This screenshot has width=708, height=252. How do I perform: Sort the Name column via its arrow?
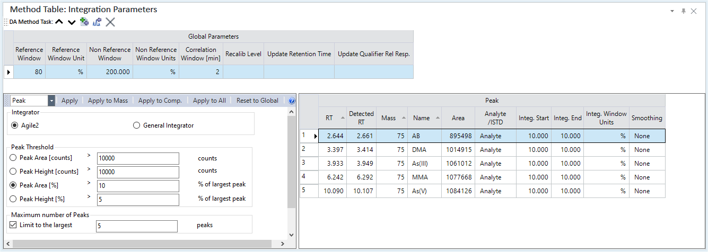[438, 118]
